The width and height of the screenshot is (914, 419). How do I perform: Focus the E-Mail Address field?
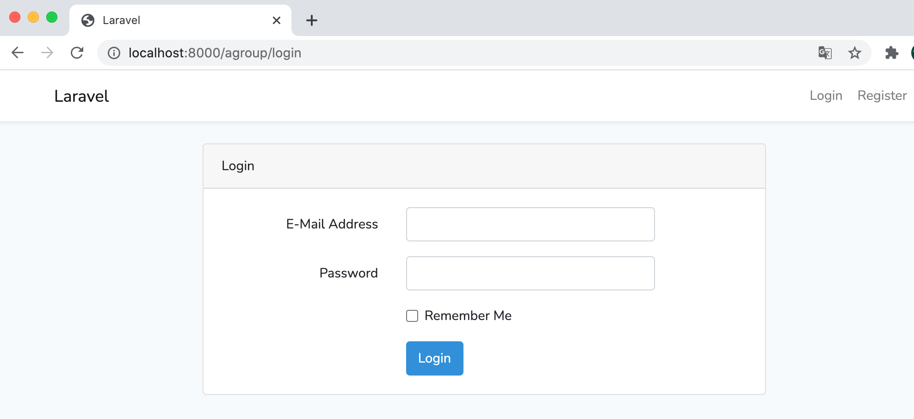coord(530,224)
